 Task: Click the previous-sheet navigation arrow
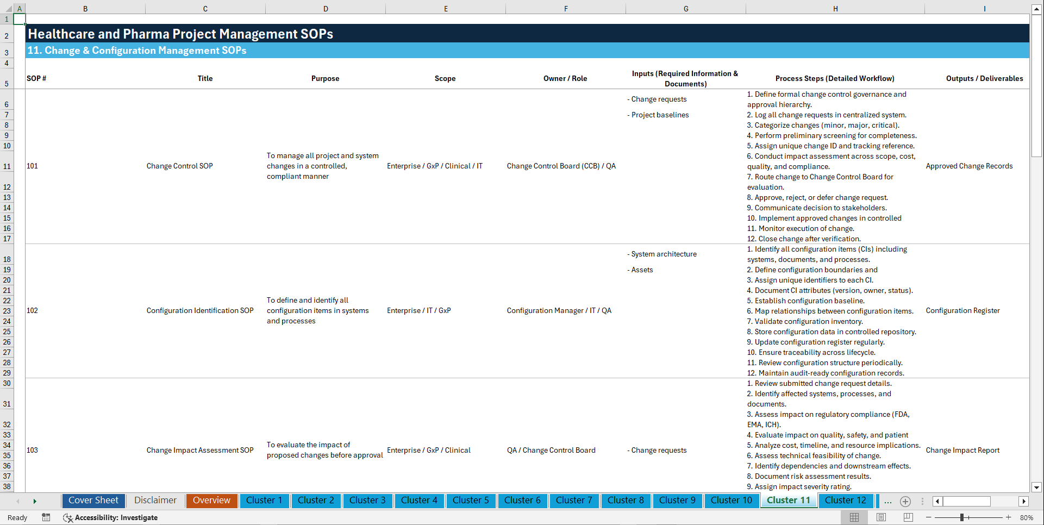tap(18, 501)
